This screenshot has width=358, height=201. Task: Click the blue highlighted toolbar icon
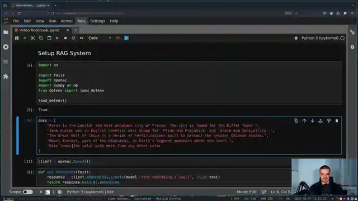coord(126,38)
